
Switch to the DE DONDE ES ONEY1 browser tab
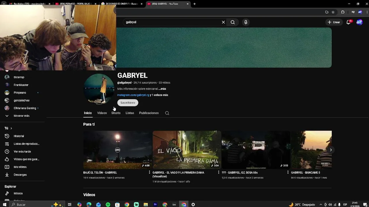tap(122, 4)
